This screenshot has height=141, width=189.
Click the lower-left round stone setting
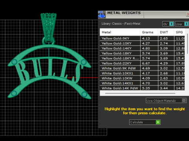tap(14, 93)
